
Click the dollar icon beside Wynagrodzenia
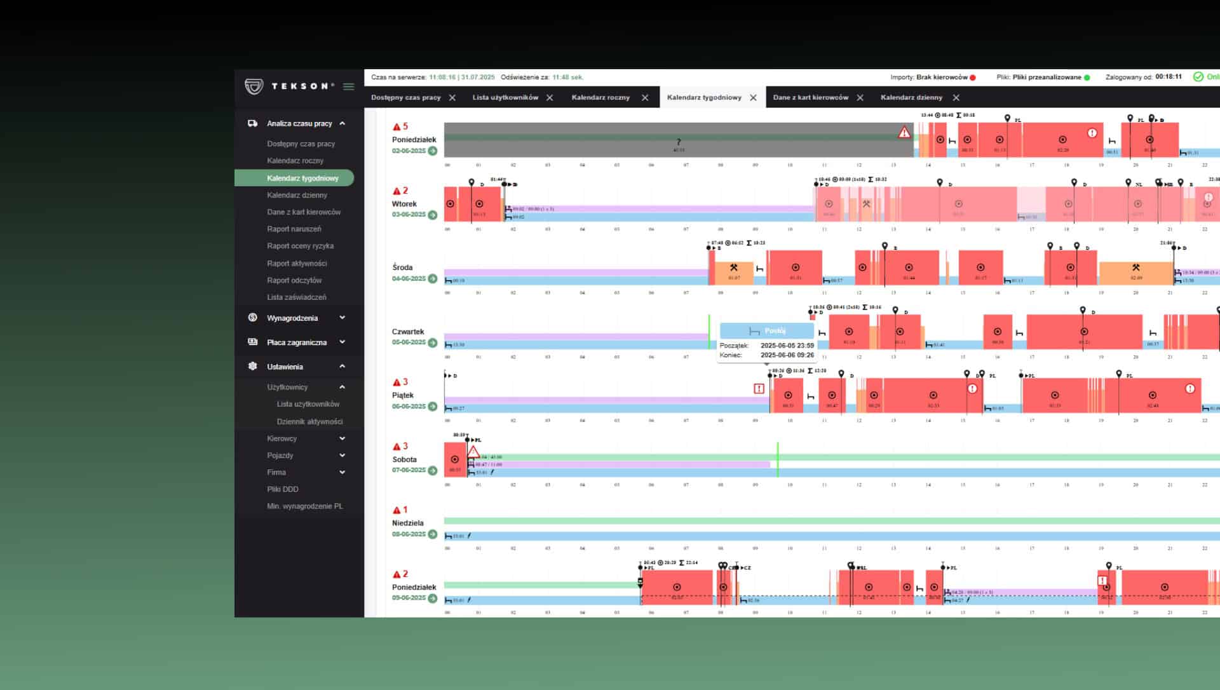point(252,318)
